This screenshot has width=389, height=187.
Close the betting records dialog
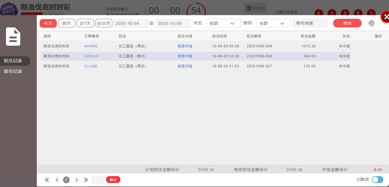pos(386,17)
